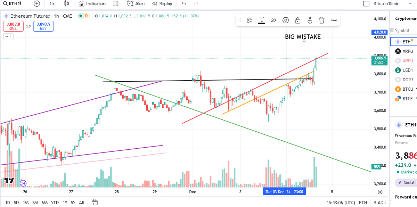
Task: Collapse the indicator legend chevron with 1
Action: pos(8,37)
